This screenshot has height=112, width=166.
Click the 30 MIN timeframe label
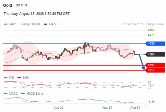(x=21, y=5)
